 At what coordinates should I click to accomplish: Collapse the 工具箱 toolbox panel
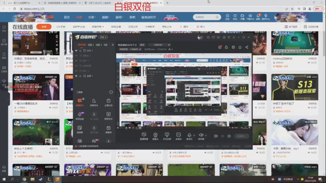coord(111,92)
